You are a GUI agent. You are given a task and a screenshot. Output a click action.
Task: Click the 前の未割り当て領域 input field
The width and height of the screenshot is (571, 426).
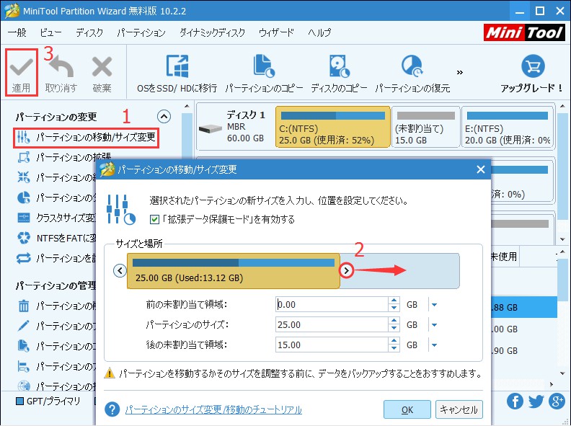coord(332,304)
